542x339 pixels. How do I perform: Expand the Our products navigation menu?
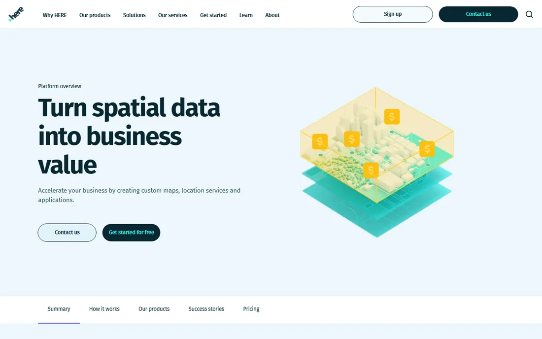(95, 15)
